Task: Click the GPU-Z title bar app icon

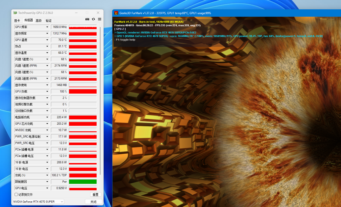Action: tap(15, 13)
